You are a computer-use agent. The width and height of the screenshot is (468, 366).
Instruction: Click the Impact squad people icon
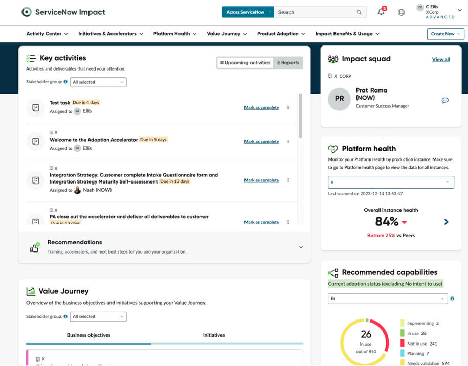(x=334, y=59)
